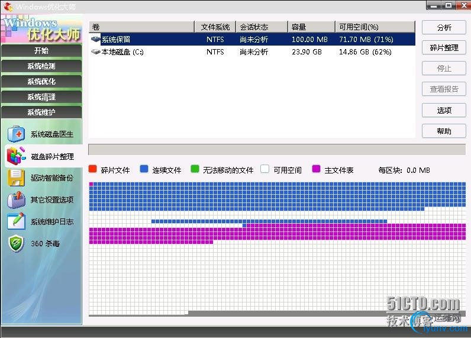Maximize the Windows优化大师 window

click(x=449, y=5)
